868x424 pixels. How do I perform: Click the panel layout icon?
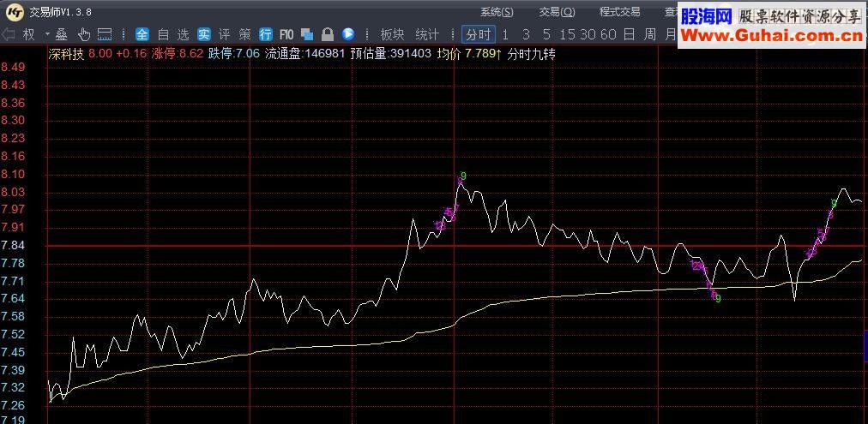[105, 35]
